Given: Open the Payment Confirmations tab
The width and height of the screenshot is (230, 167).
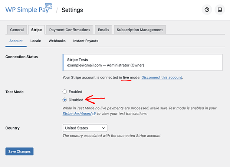Looking at the screenshot, I should [70, 30].
